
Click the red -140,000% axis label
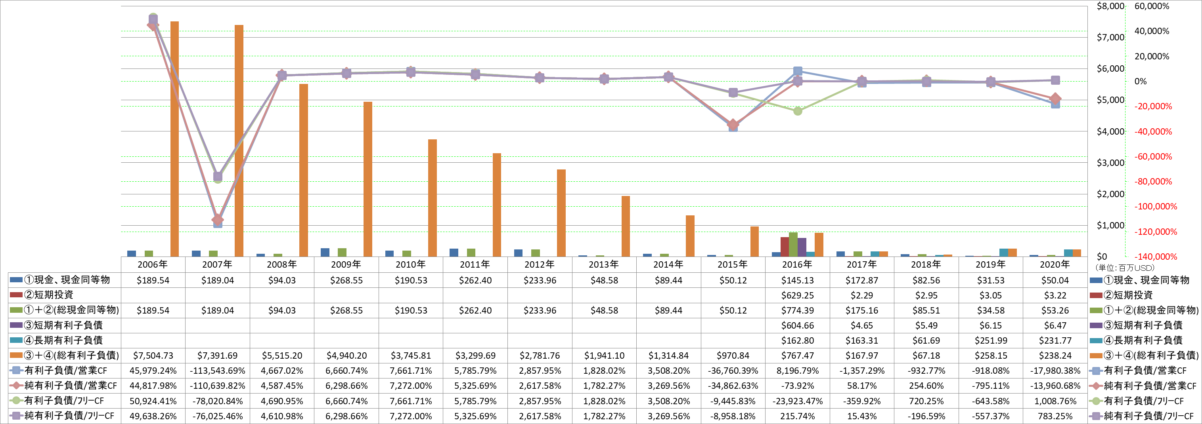pos(1156,257)
